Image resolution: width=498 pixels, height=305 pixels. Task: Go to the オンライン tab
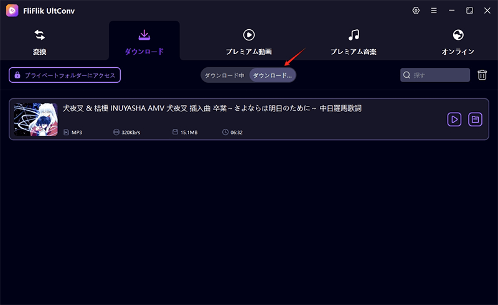(x=458, y=42)
